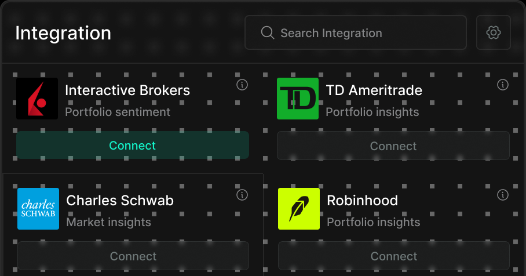Viewport: 526px width, 276px height.
Task: Click the Market insights subtitle
Action: click(109, 222)
